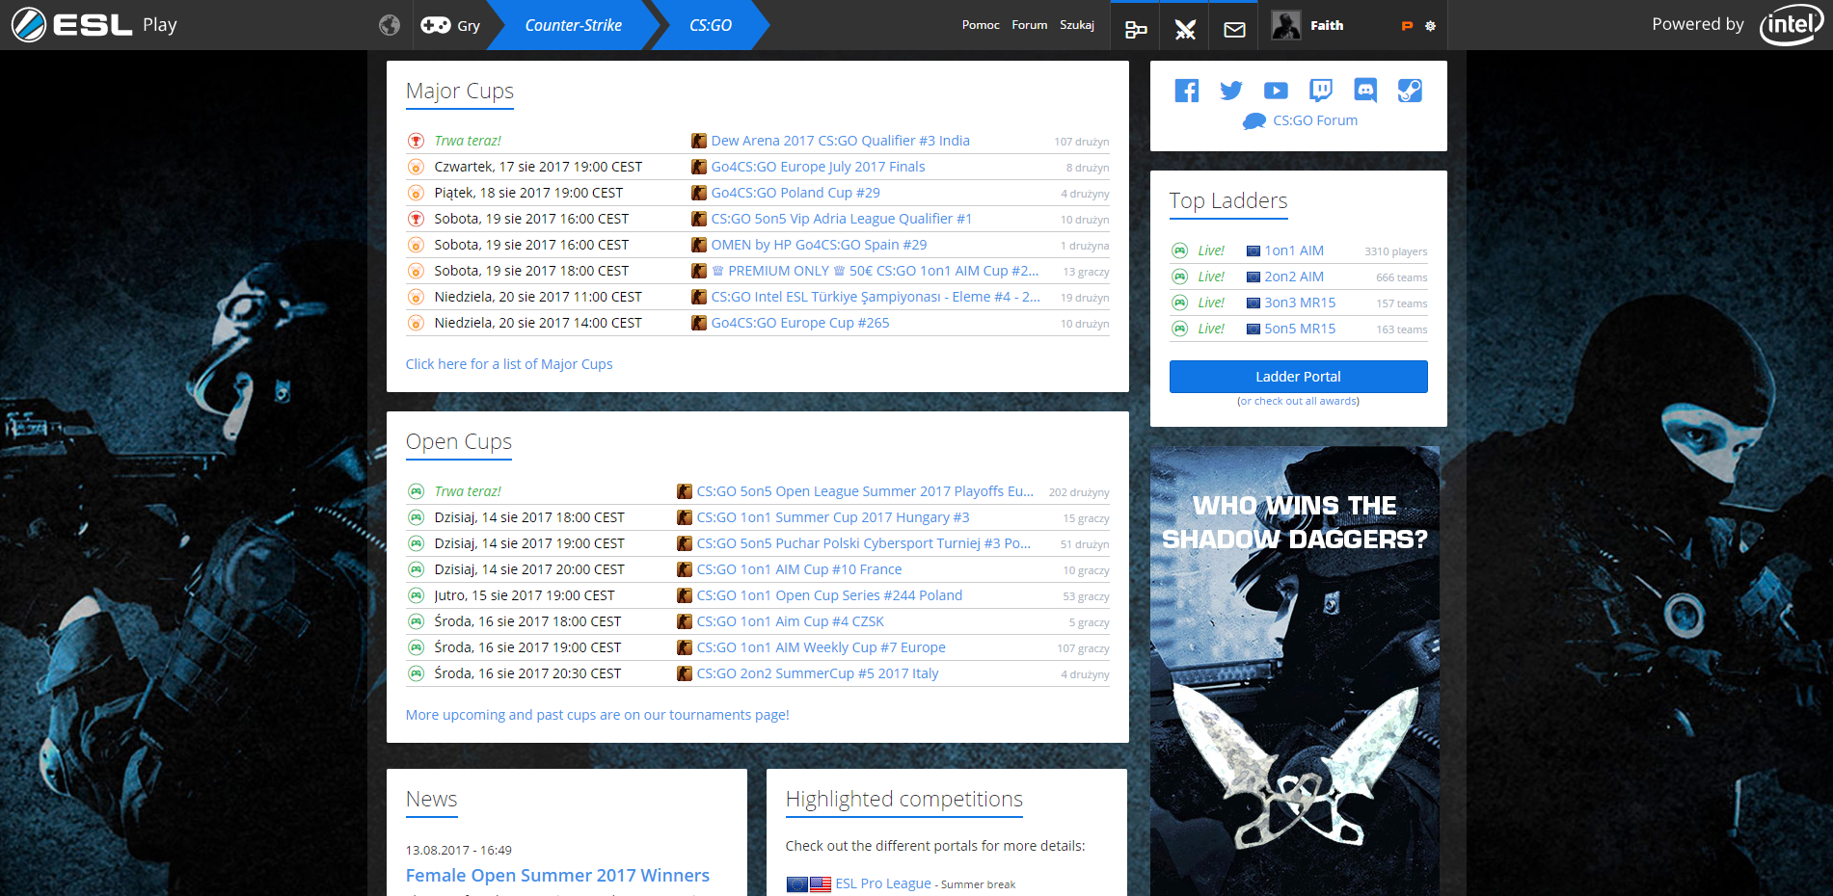Open Go4CS:GO Europe July 2017 Finals
This screenshot has height=896, width=1833.
tap(818, 167)
